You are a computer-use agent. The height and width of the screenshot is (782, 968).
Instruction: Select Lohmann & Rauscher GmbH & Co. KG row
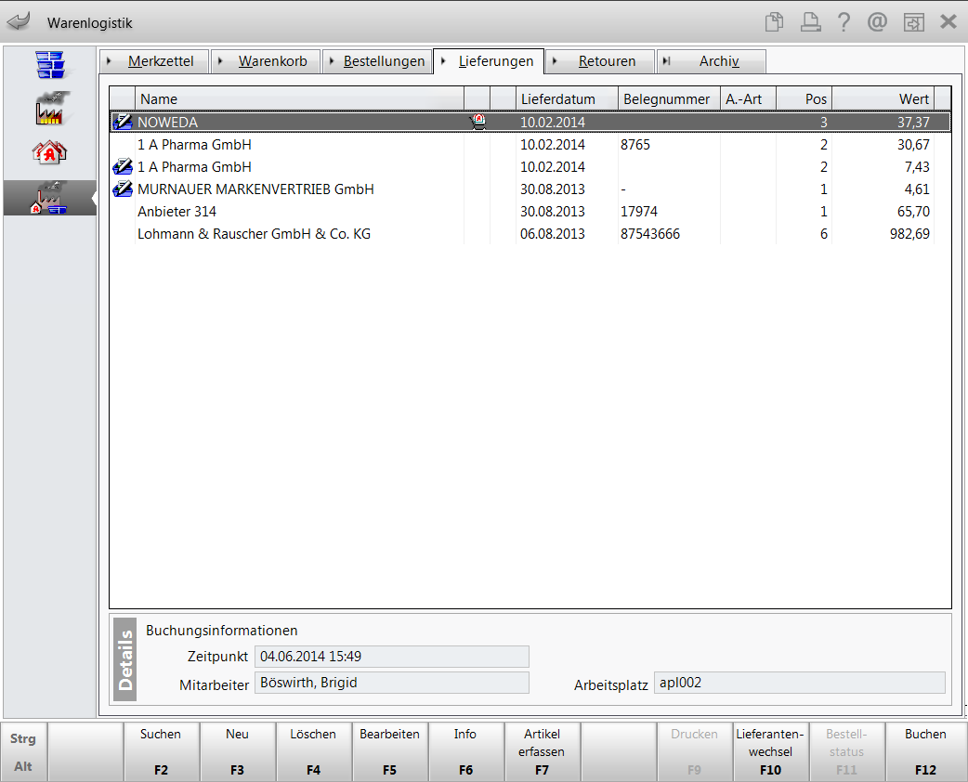pyautogui.click(x=530, y=233)
